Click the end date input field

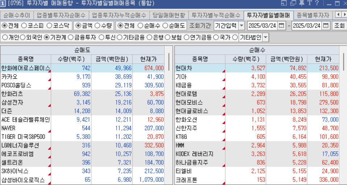point(307,26)
